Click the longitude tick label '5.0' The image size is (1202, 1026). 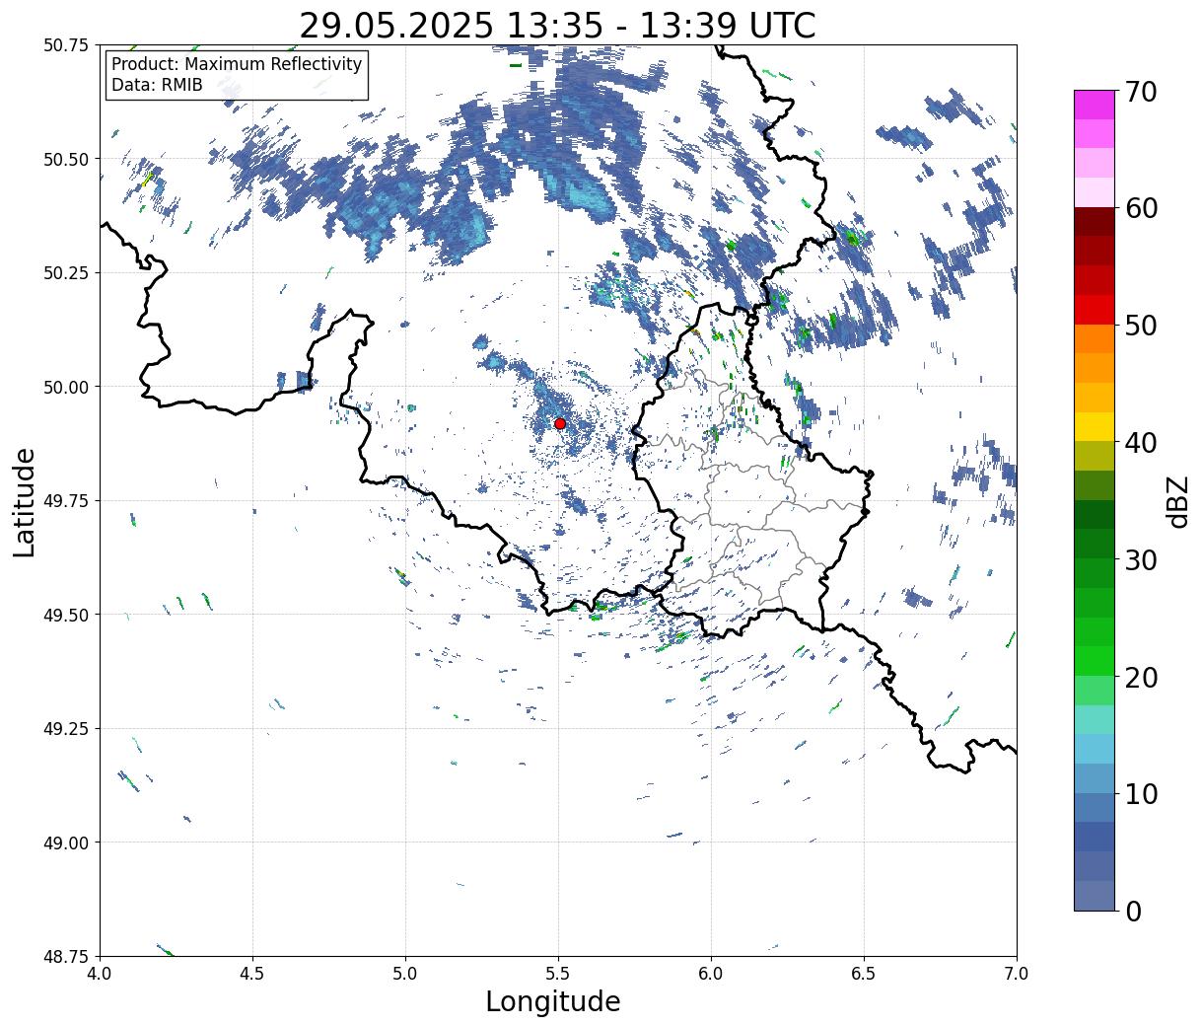pos(405,973)
